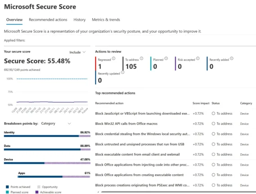The image size is (256, 194).
Task: Open Block process creations from PSExec action
Action: point(142,185)
